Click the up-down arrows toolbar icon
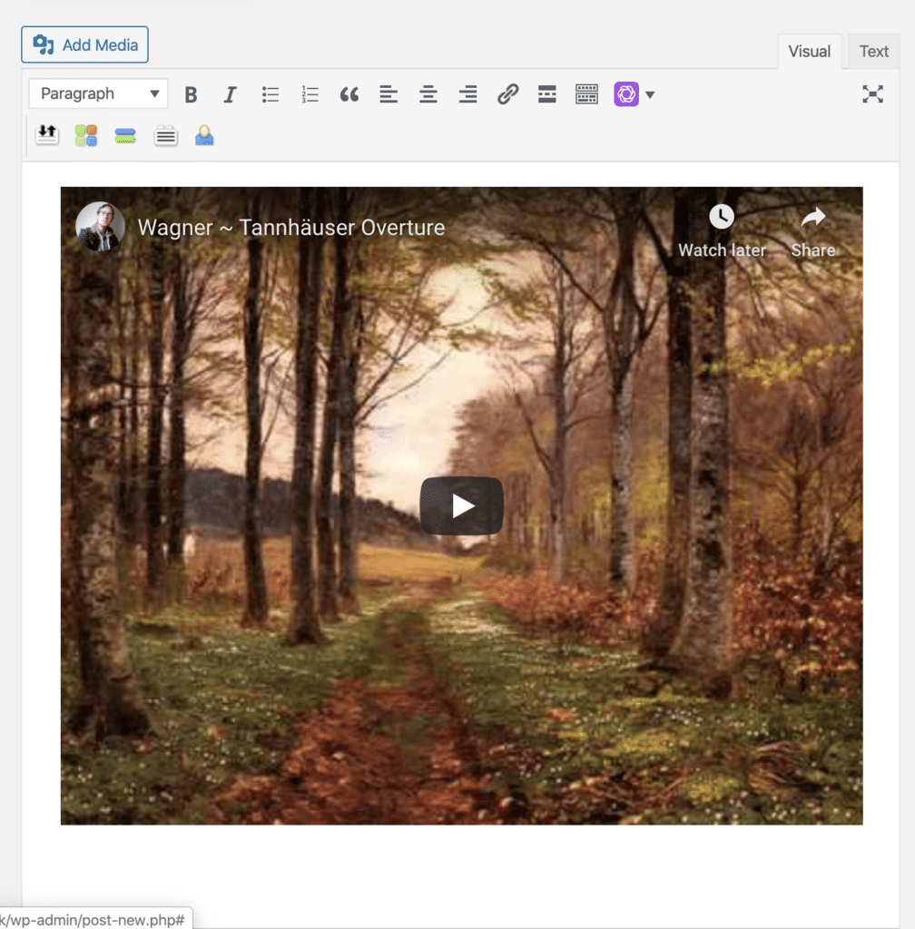This screenshot has width=915, height=929. [47, 135]
